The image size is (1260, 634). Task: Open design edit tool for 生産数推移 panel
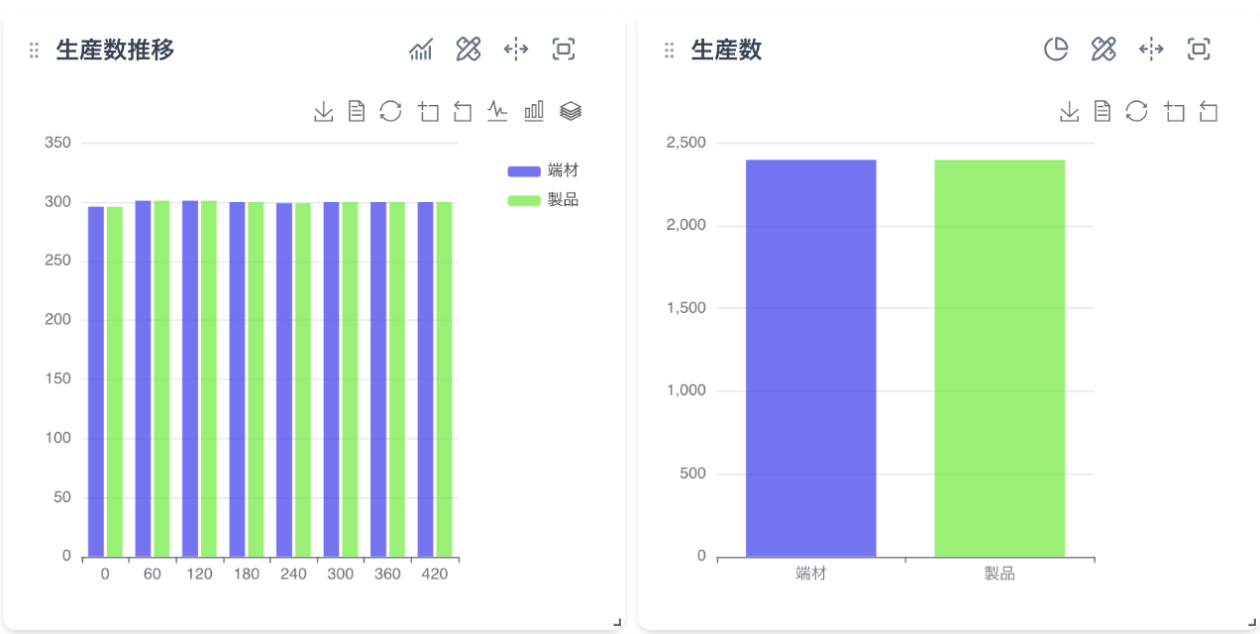pyautogui.click(x=469, y=50)
